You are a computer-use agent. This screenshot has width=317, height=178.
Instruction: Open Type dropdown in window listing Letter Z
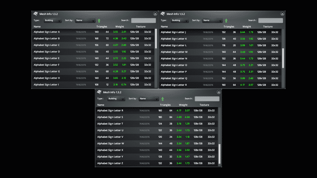117,98
